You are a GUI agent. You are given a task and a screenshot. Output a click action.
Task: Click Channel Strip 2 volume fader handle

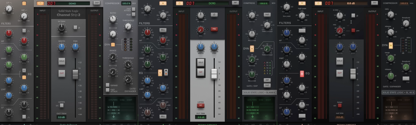tap(75, 74)
